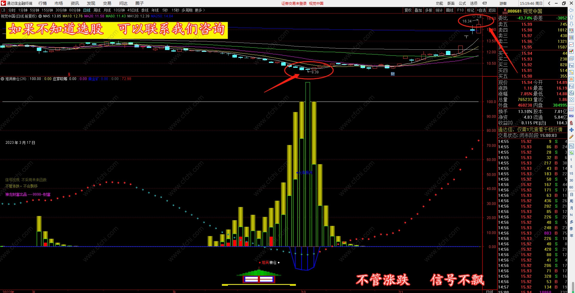Switch the chart to the 30分钟 period
Image resolution: width=575 pixels, height=293 pixels.
click(x=61, y=10)
